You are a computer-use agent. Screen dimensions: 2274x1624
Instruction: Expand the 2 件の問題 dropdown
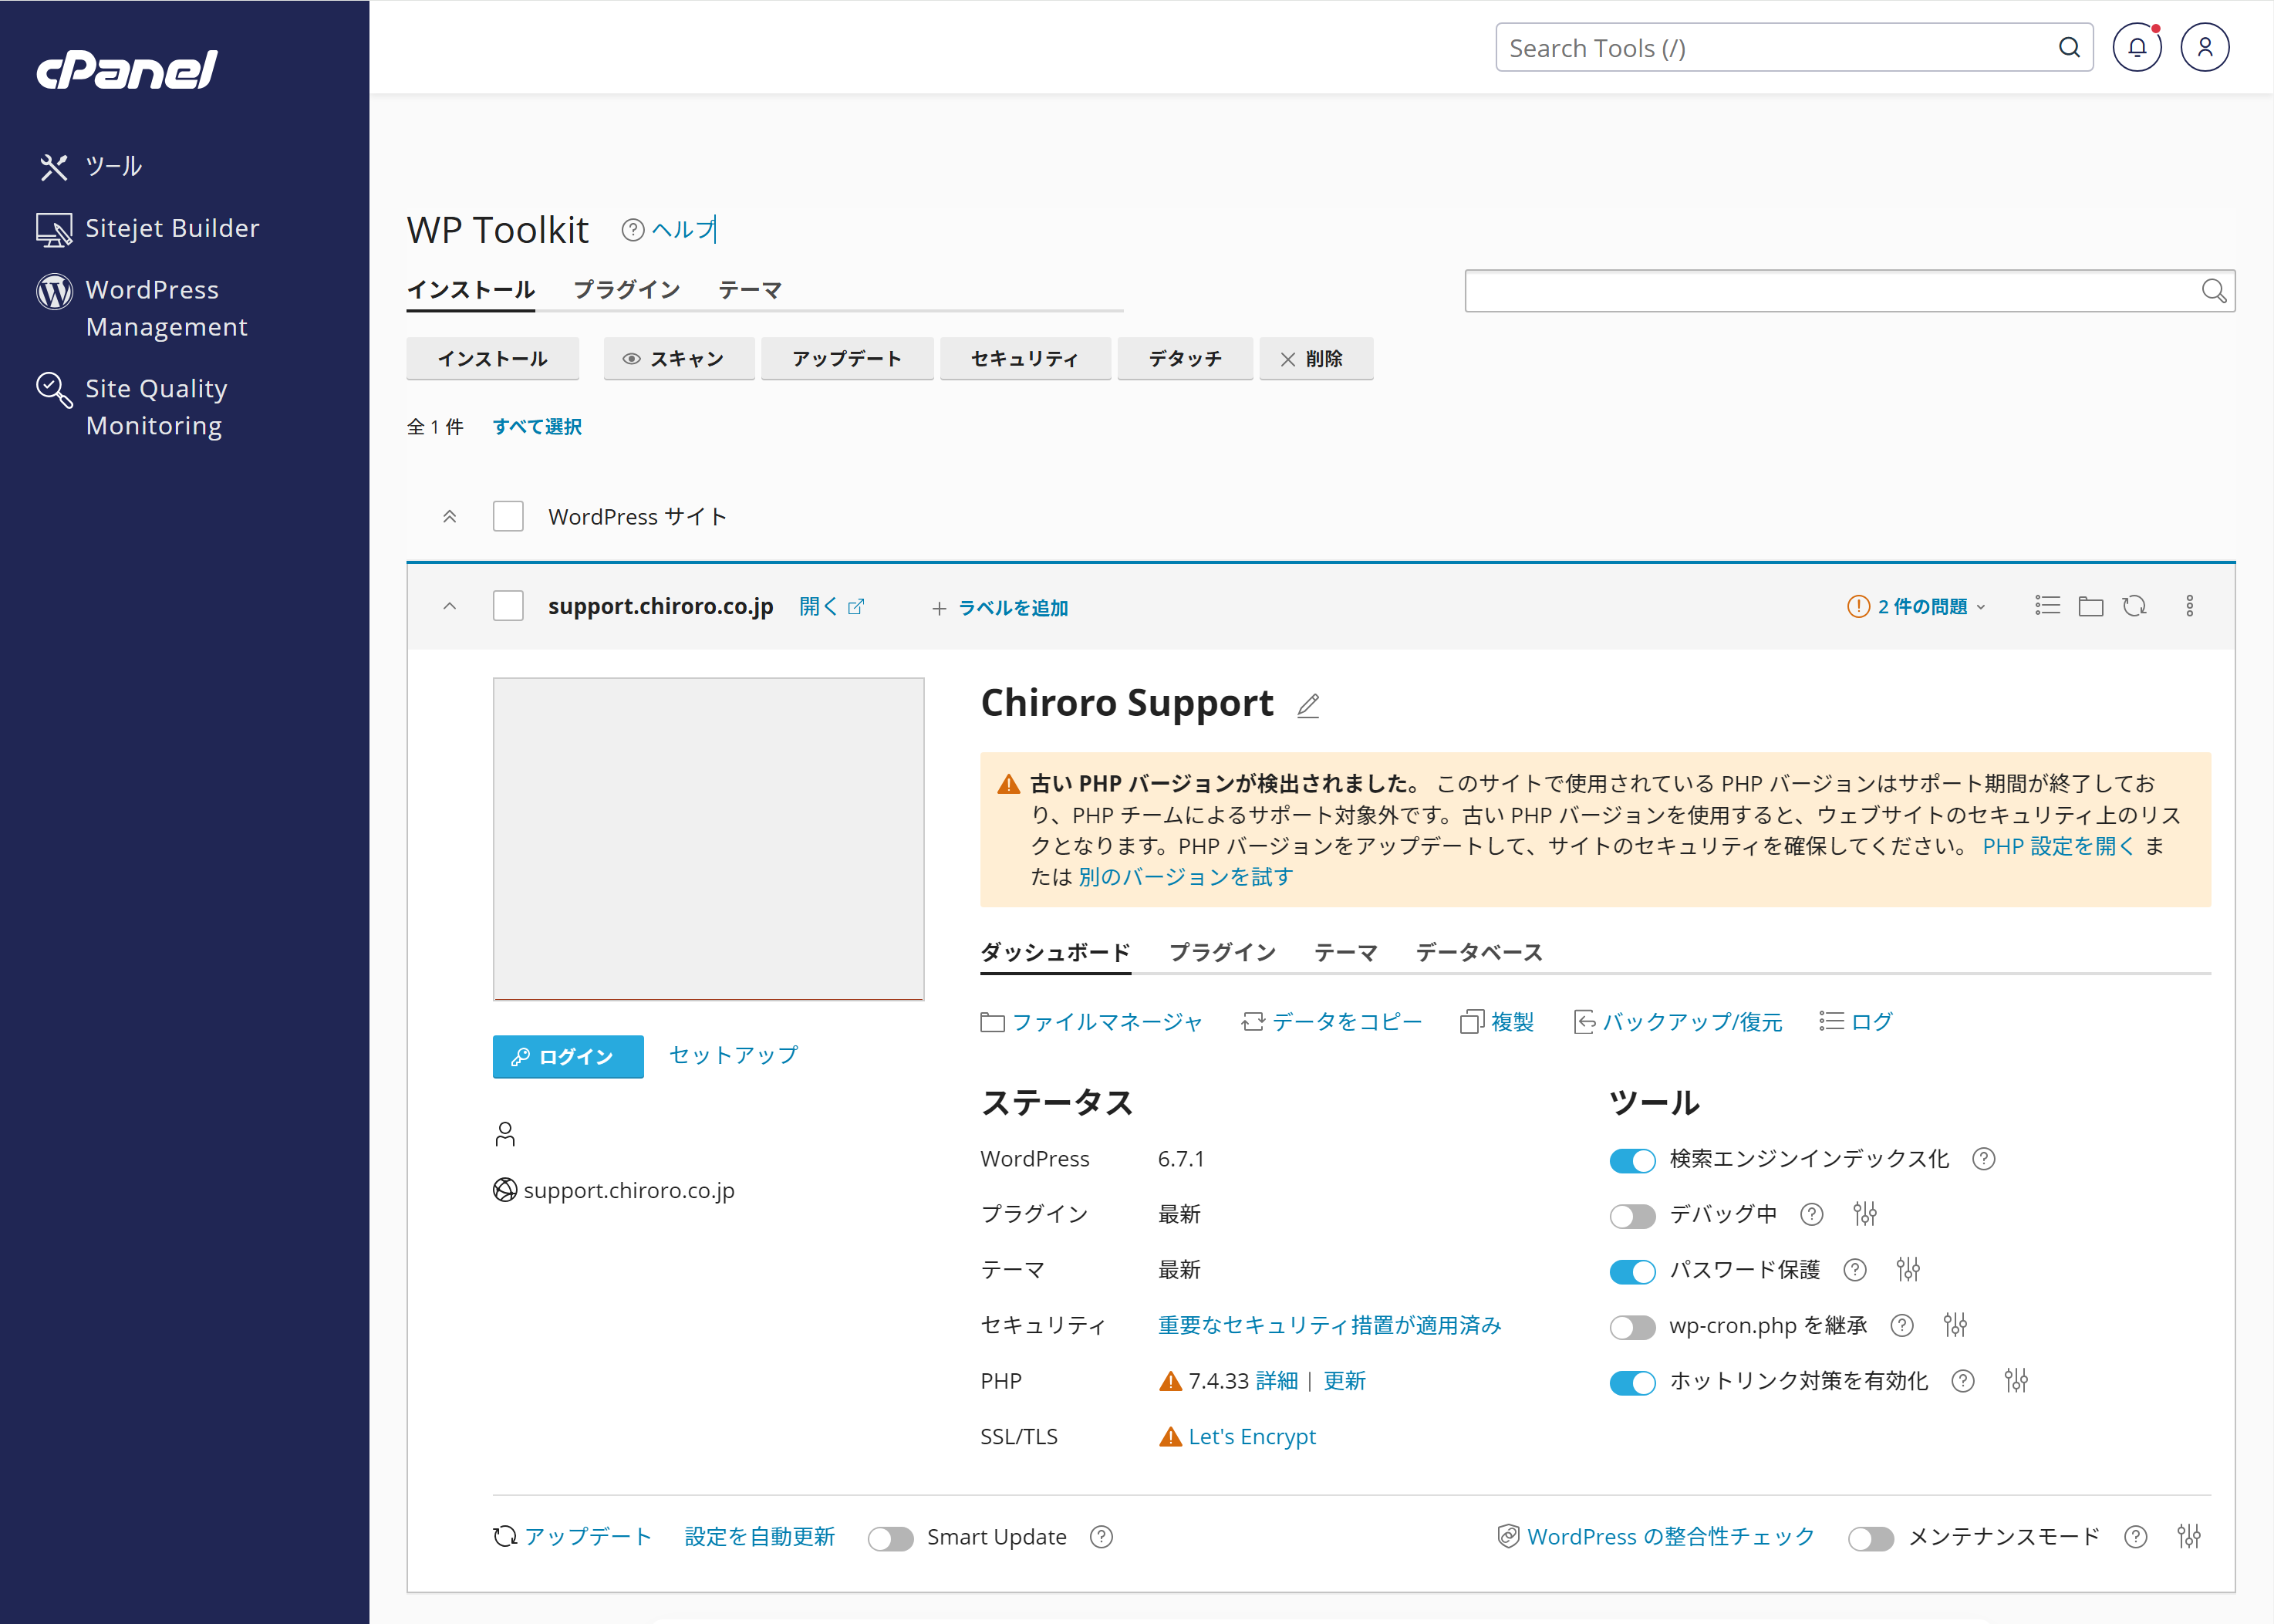click(1917, 606)
